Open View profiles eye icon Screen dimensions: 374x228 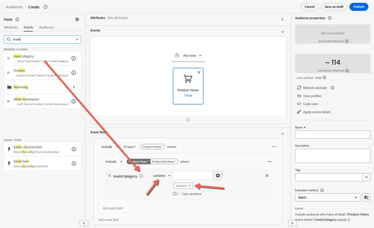pos(299,96)
